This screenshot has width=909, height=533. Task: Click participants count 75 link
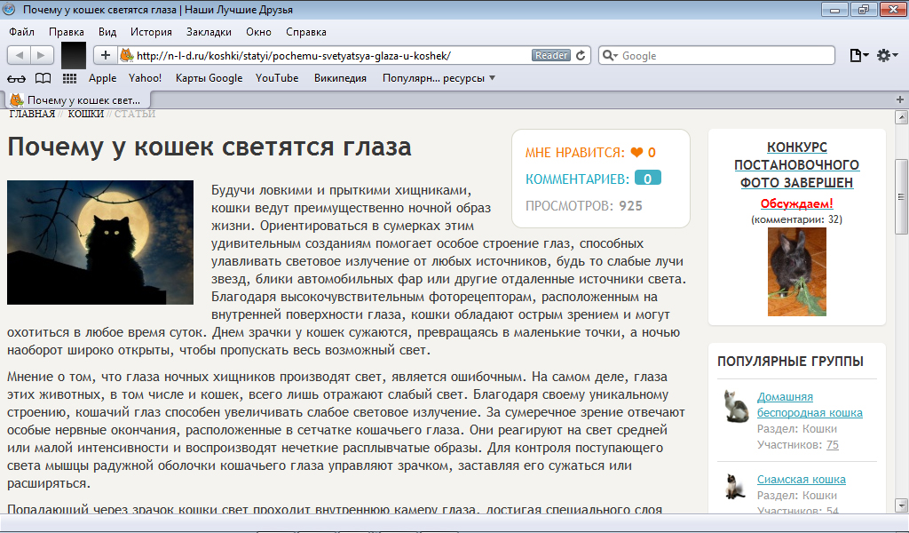click(833, 445)
